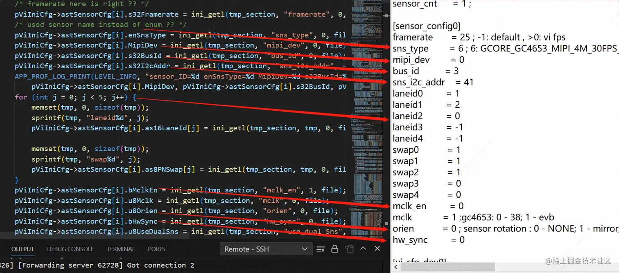Close the bottom output panel
The height and width of the screenshot is (273, 619).
pyautogui.click(x=377, y=249)
